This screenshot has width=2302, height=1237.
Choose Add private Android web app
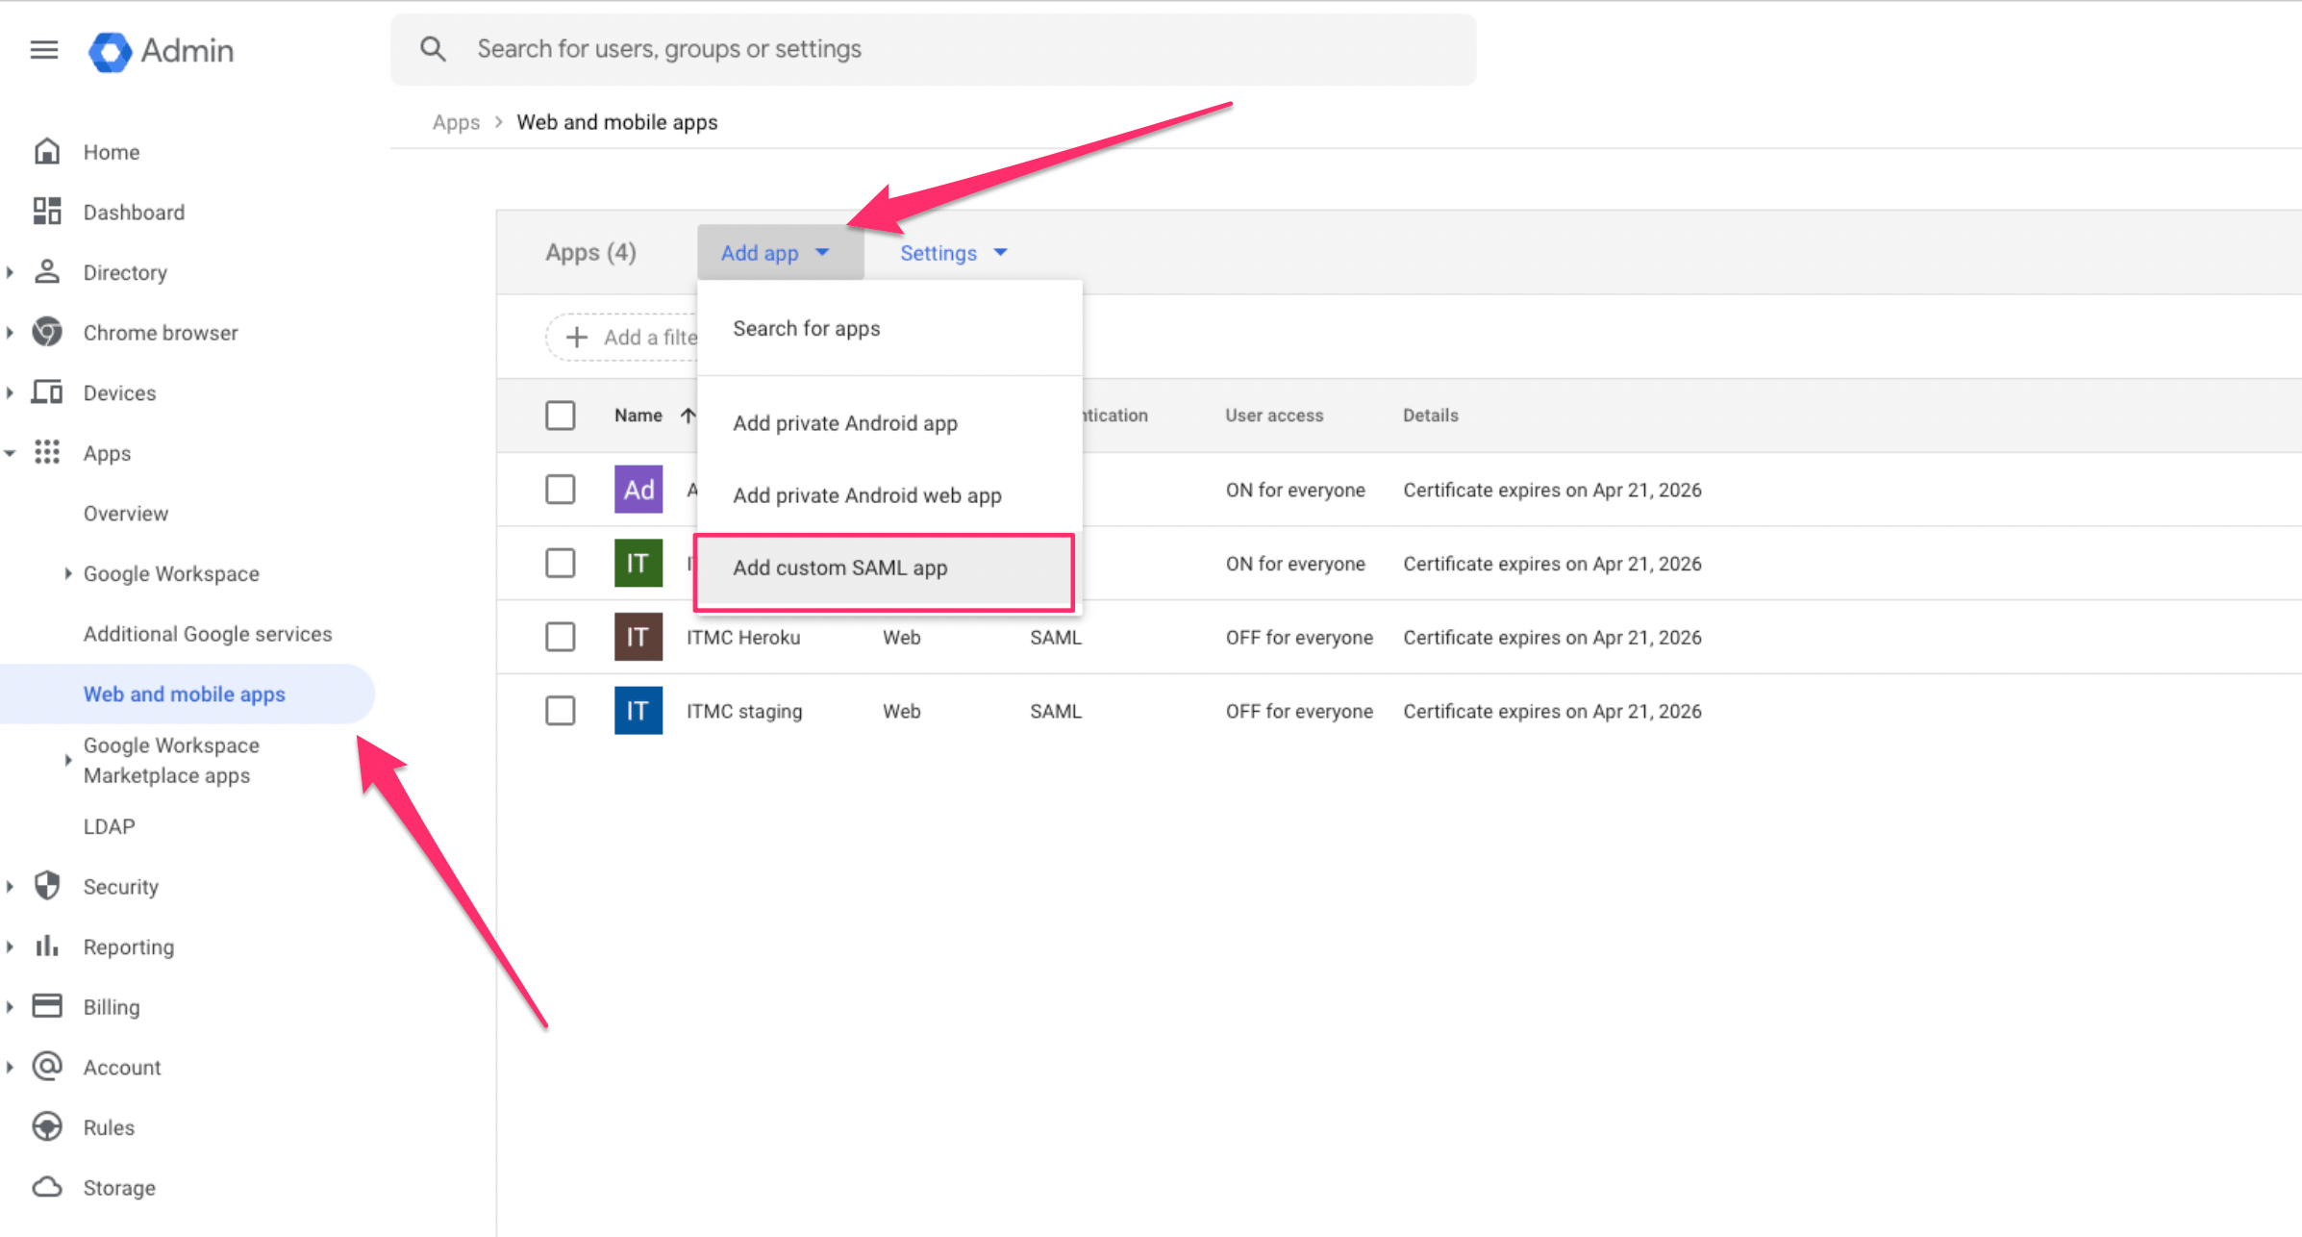click(889, 495)
